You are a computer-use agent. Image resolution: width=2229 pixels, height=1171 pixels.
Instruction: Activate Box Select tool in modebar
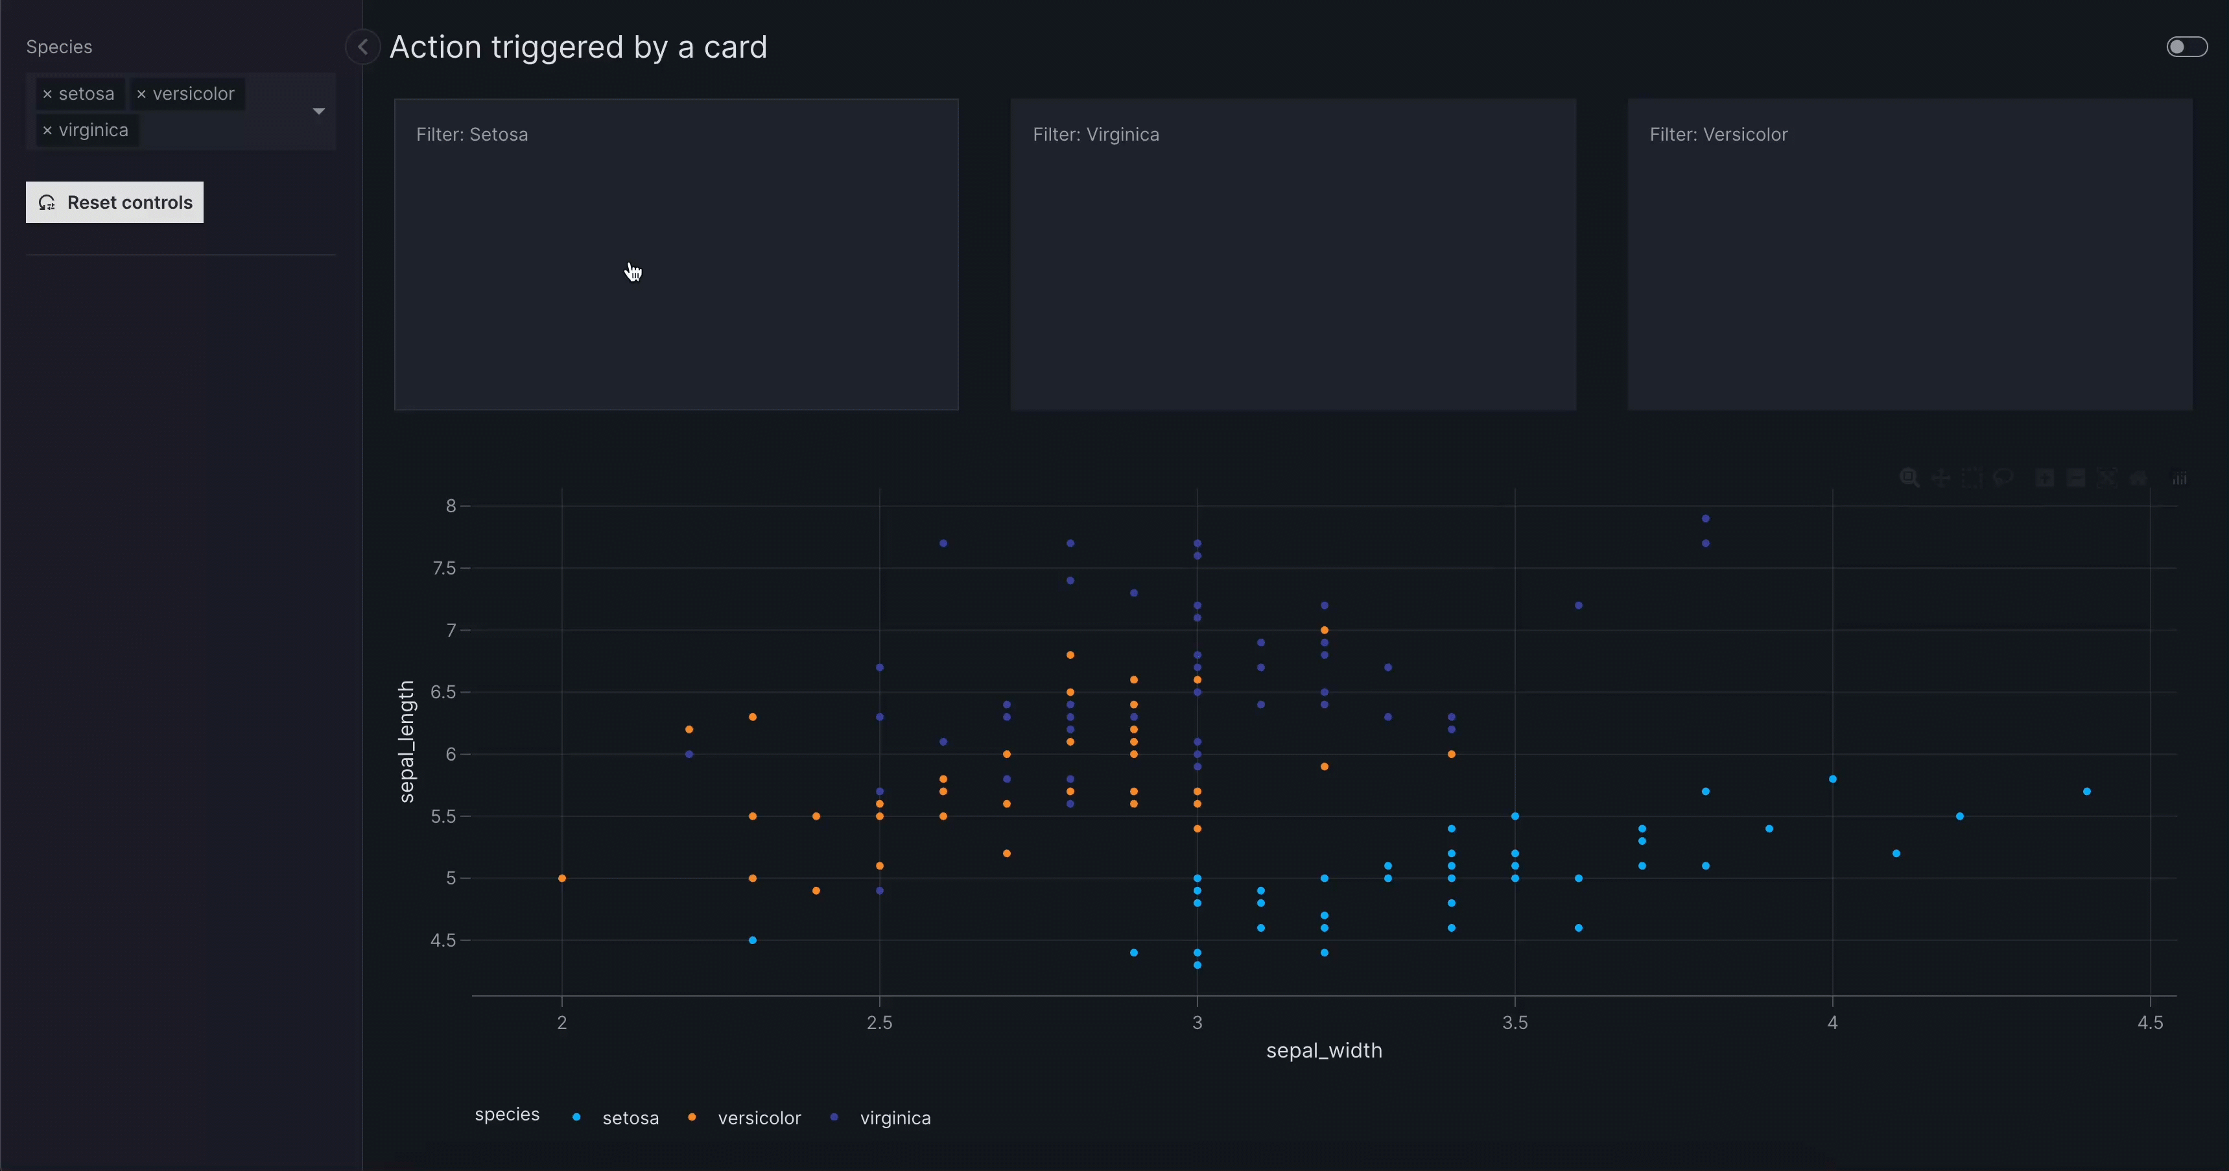[1972, 478]
